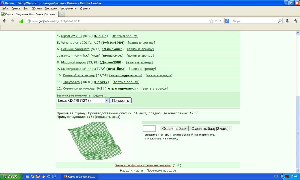The image size is (300, 180).
Task: Click the scrollbar up arrow
Action: coord(298,33)
